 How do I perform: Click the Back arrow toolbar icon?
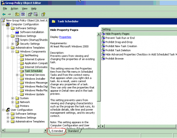click(4, 15)
